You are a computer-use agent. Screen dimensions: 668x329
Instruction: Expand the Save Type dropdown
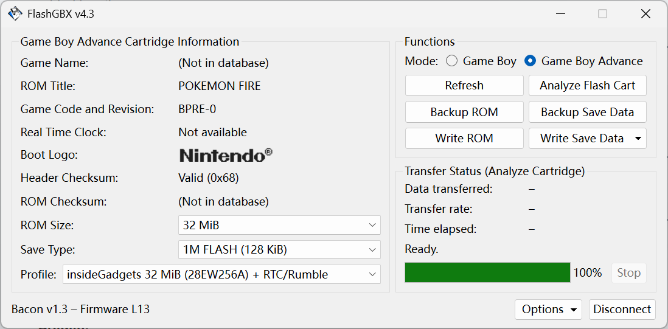tap(279, 249)
